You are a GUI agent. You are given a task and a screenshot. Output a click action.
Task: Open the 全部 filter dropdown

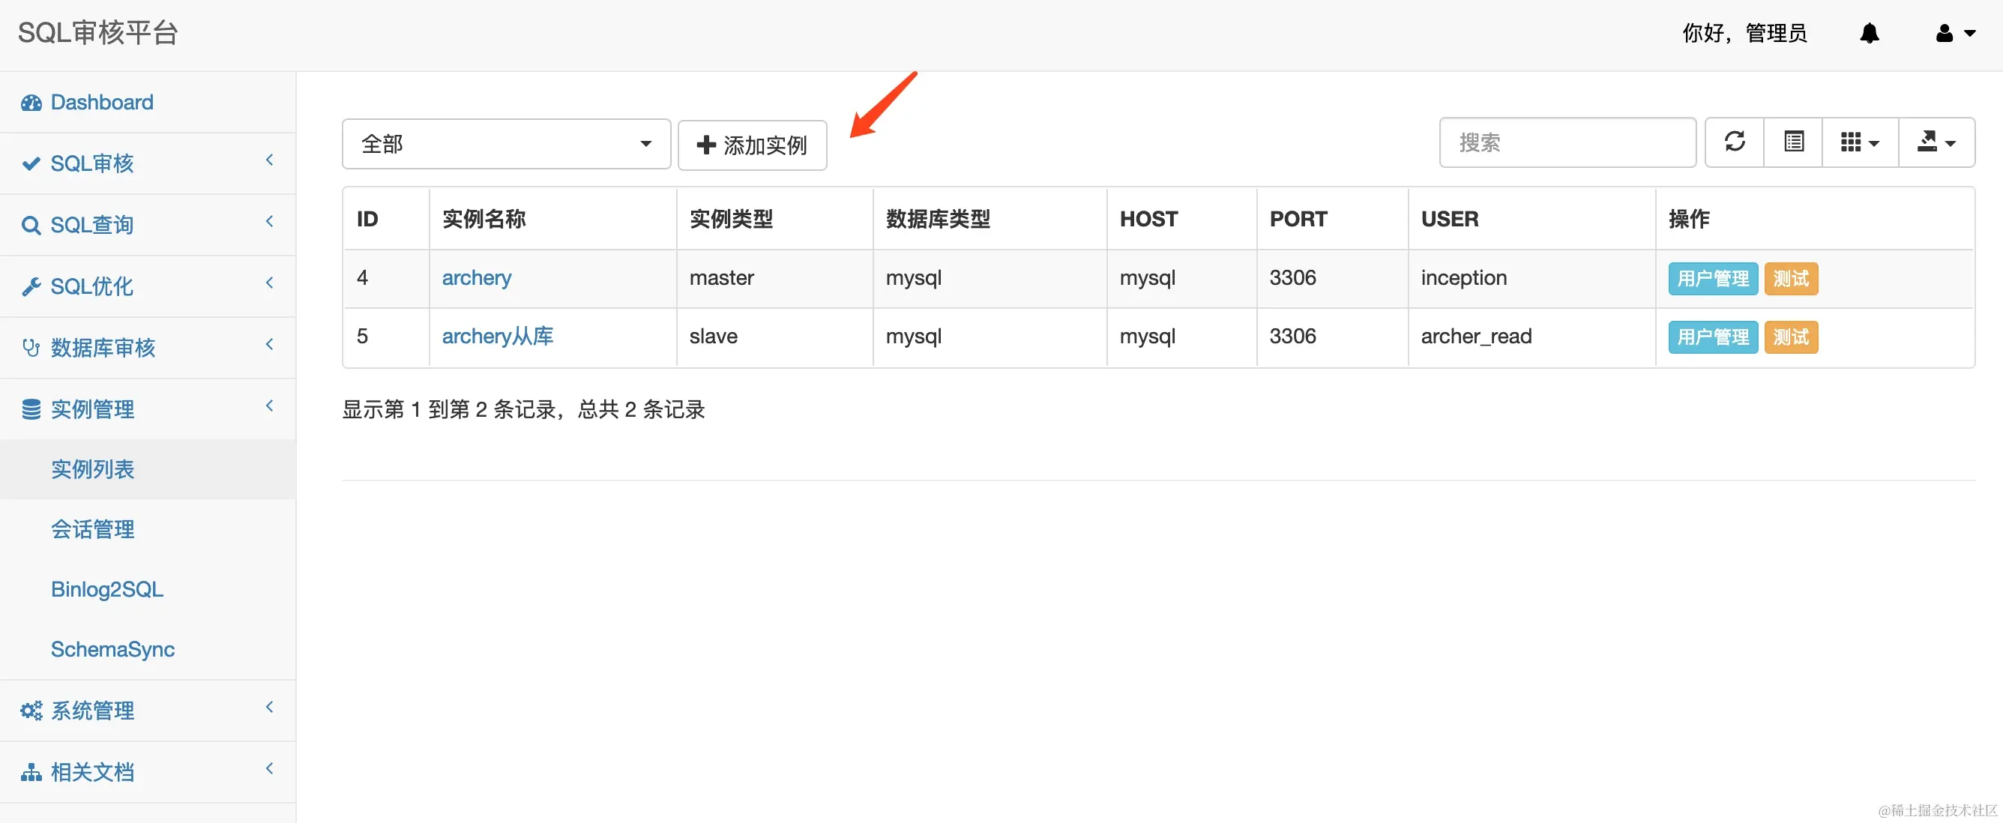pos(505,144)
